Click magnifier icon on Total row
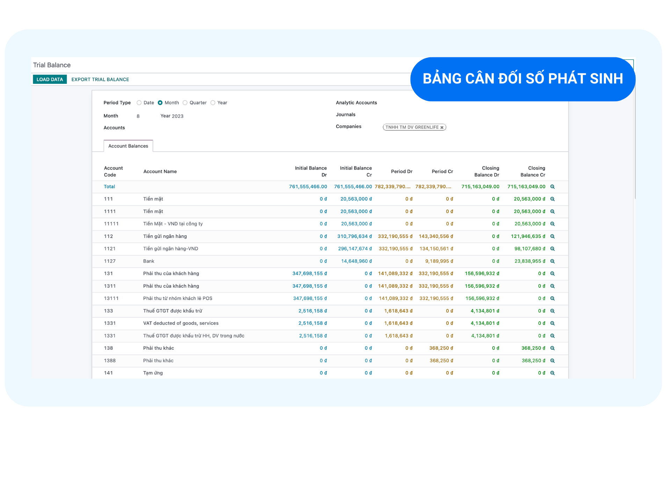Viewport: 671px width, 503px height. coord(553,187)
